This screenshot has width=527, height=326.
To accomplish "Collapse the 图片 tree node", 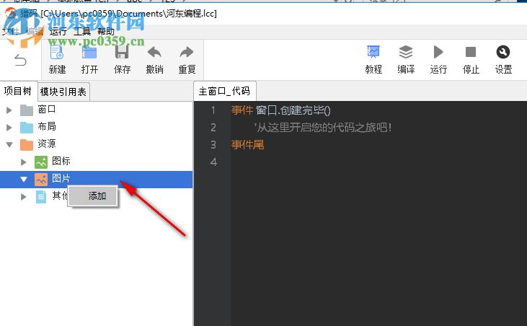I will click(24, 180).
